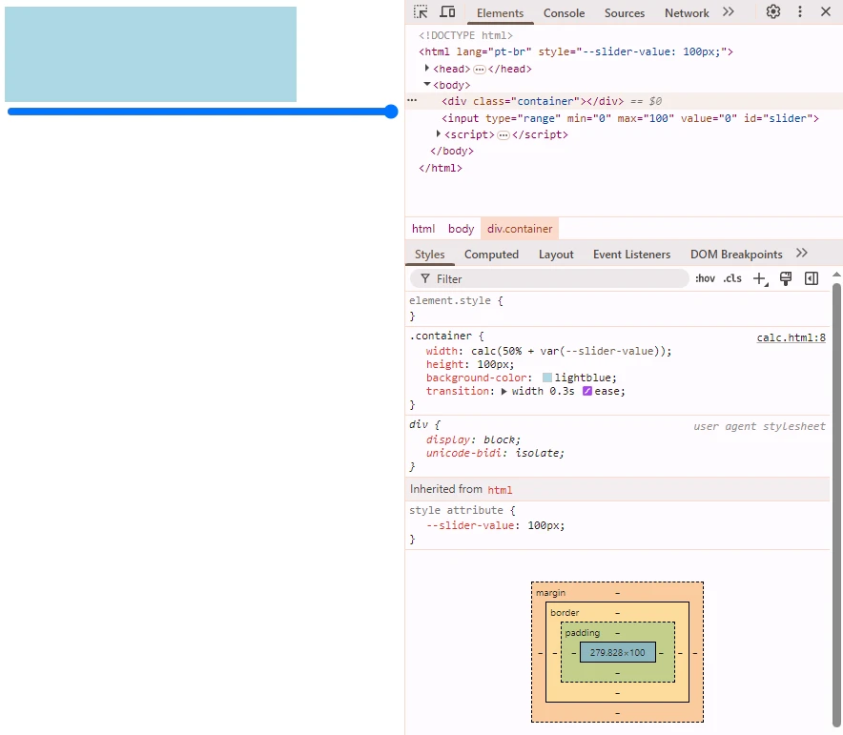
Task: Toggle the .cls element classes panel
Action: pyautogui.click(x=732, y=278)
